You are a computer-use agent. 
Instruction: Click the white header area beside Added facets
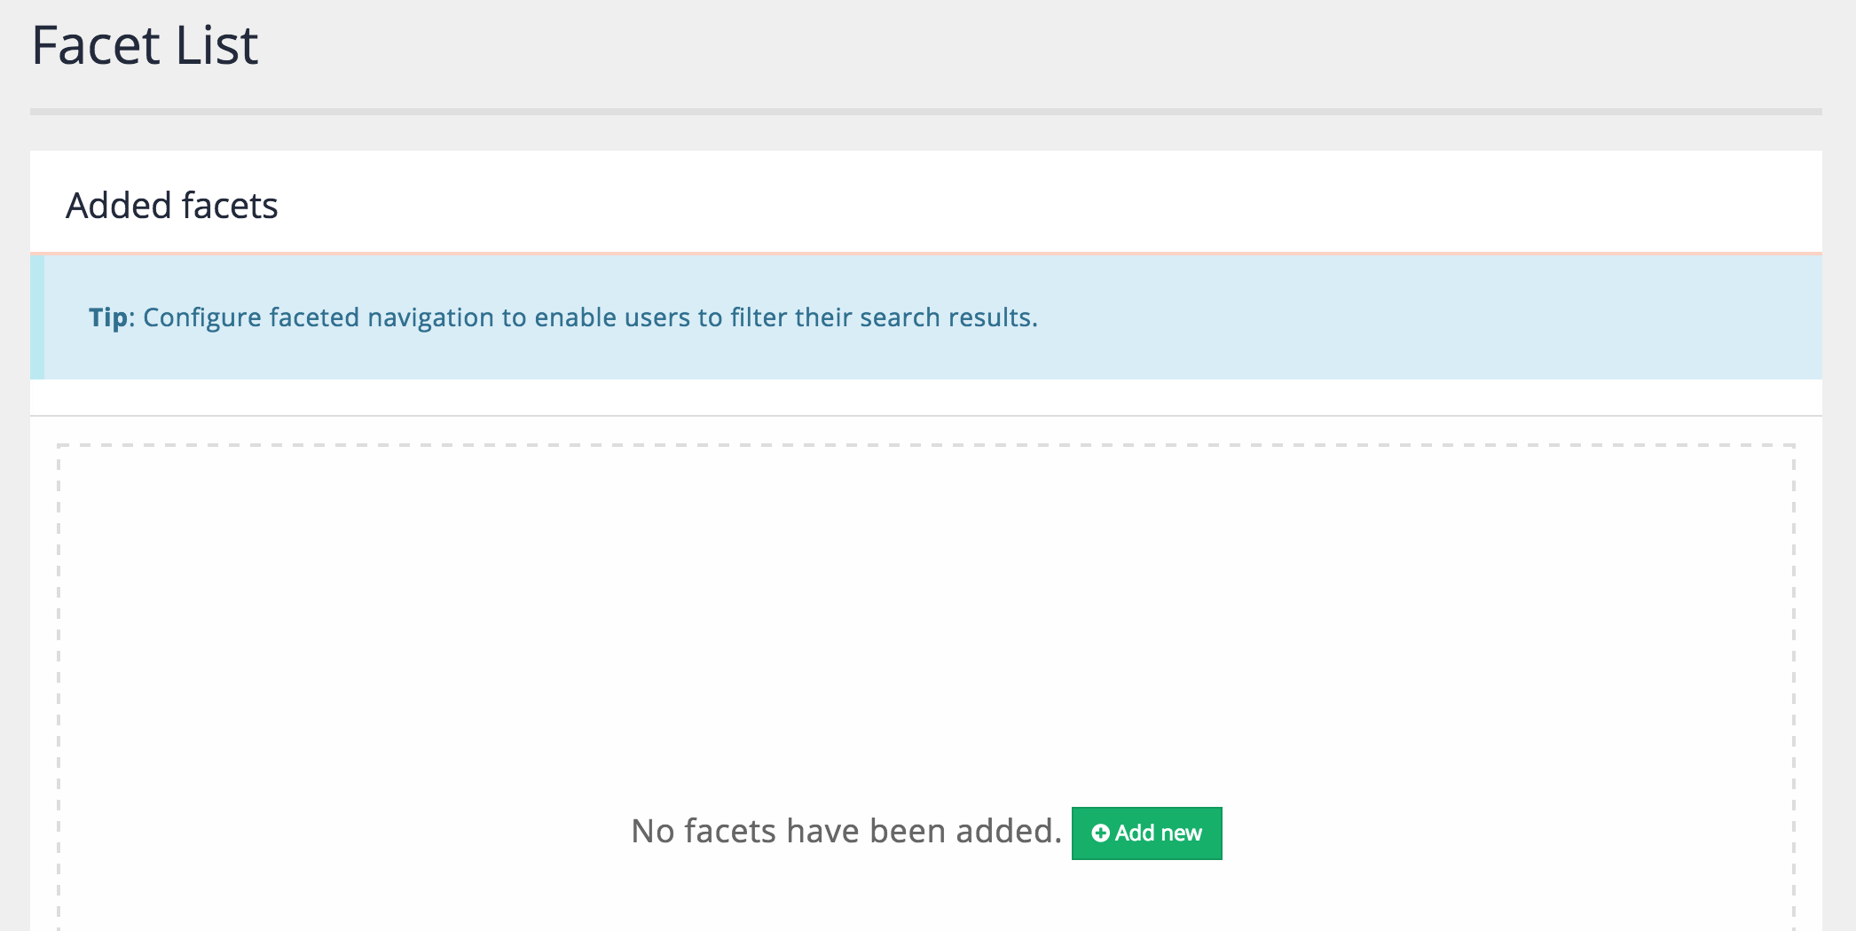[x=1065, y=204]
